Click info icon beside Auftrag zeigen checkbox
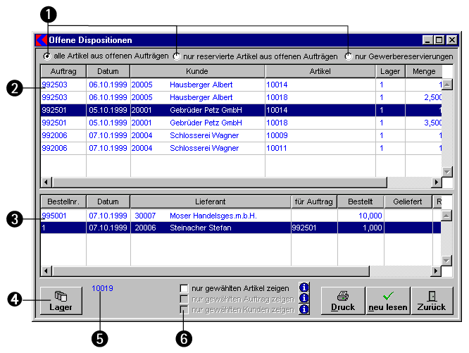469x353 pixels. tap(304, 298)
